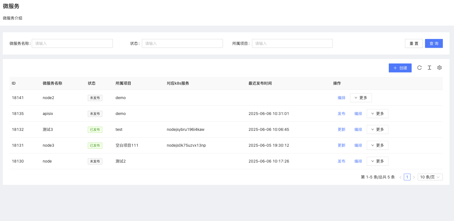454x221 pixels.
Task: Click the refresh table icon
Action: (419, 68)
